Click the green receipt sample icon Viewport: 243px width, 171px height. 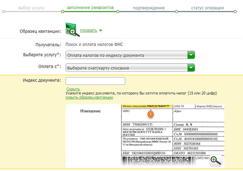[71, 30]
